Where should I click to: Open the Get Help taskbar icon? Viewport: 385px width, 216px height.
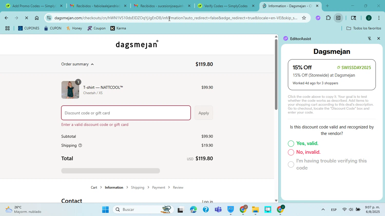(206, 210)
